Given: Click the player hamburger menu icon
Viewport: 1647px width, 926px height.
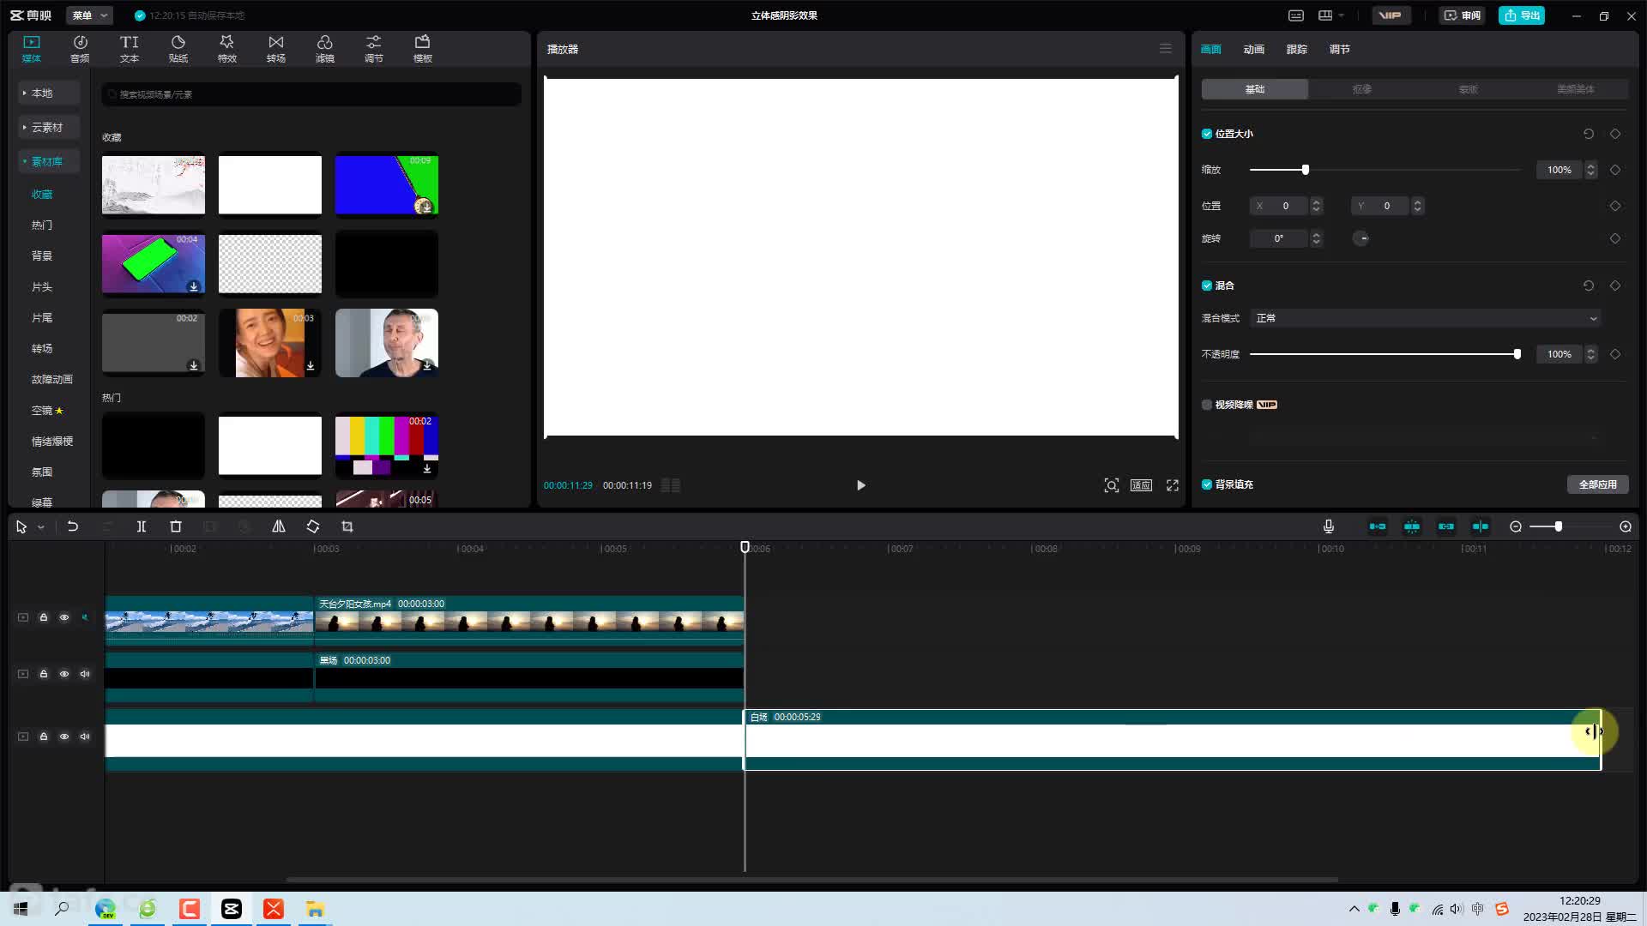Looking at the screenshot, I should [x=1165, y=49].
